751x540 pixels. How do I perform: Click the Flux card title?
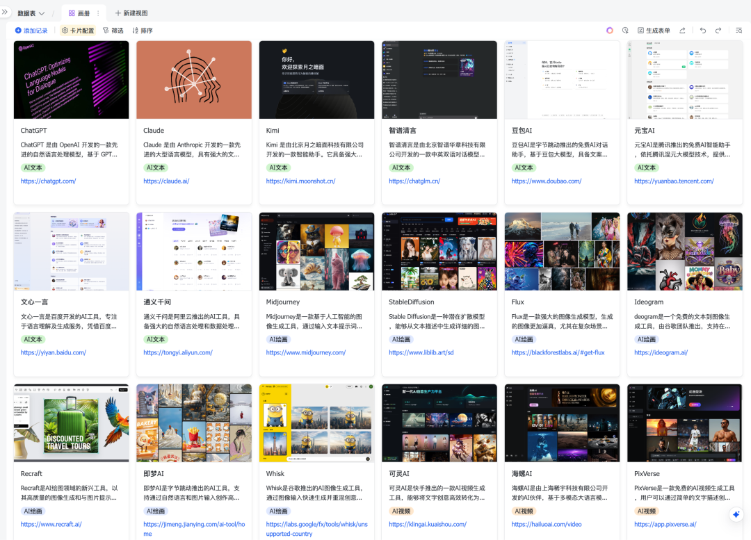click(518, 302)
